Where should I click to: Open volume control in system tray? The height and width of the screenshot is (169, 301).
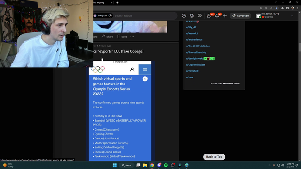(283, 165)
